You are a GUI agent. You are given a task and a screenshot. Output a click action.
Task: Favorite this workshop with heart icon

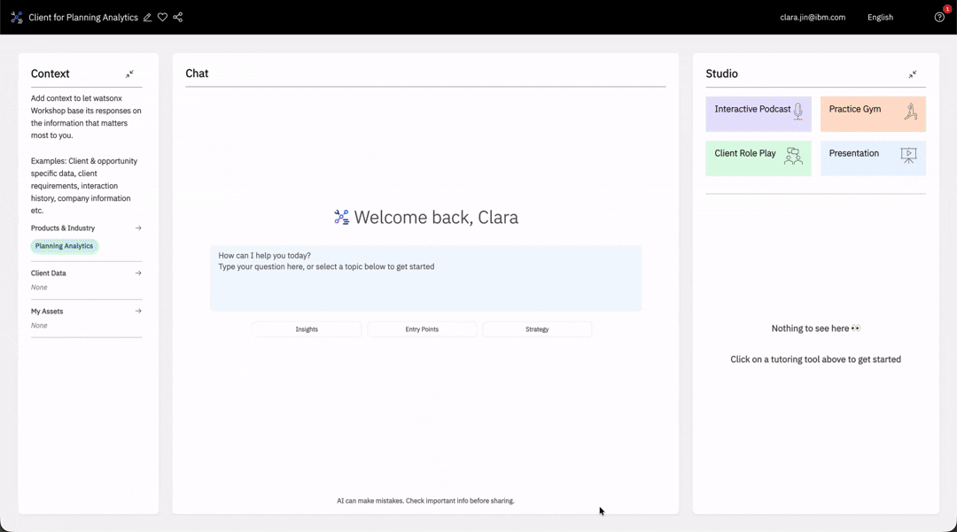coord(162,17)
